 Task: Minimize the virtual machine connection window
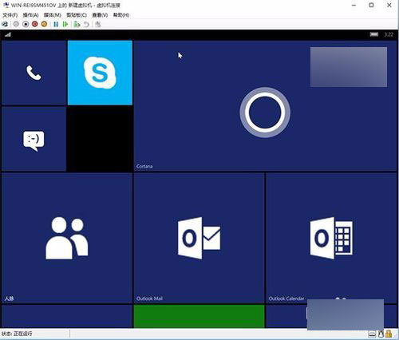(354, 5)
